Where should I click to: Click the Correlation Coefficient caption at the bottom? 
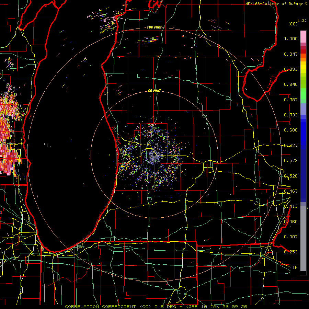point(156,307)
